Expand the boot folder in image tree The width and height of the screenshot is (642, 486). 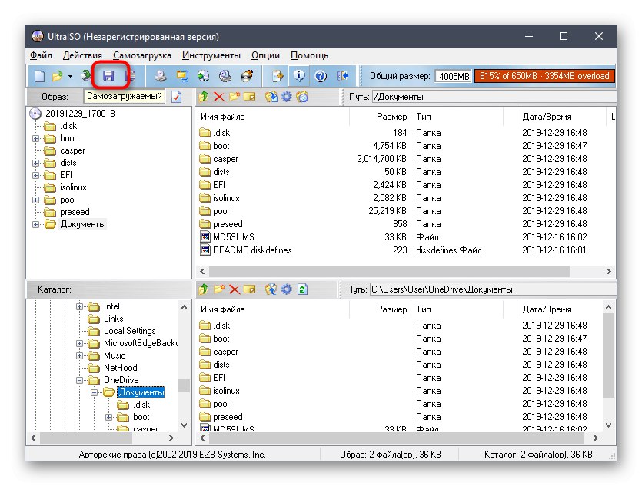(36, 138)
